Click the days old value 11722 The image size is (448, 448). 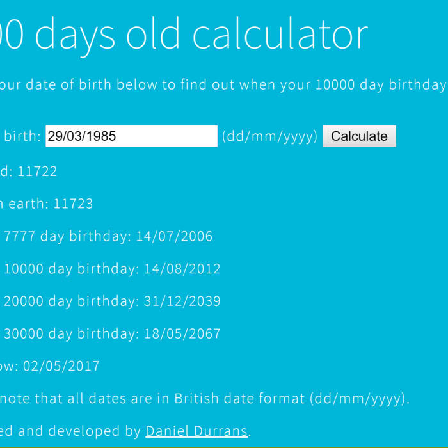pyautogui.click(x=37, y=172)
